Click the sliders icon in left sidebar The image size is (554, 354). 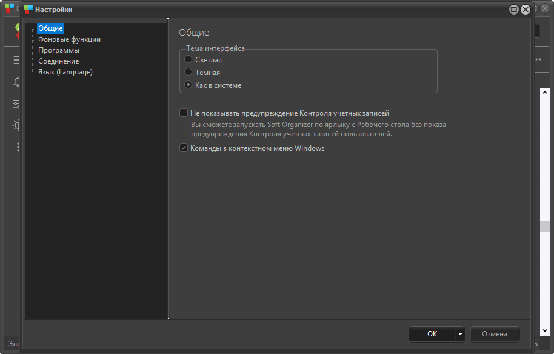(16, 104)
